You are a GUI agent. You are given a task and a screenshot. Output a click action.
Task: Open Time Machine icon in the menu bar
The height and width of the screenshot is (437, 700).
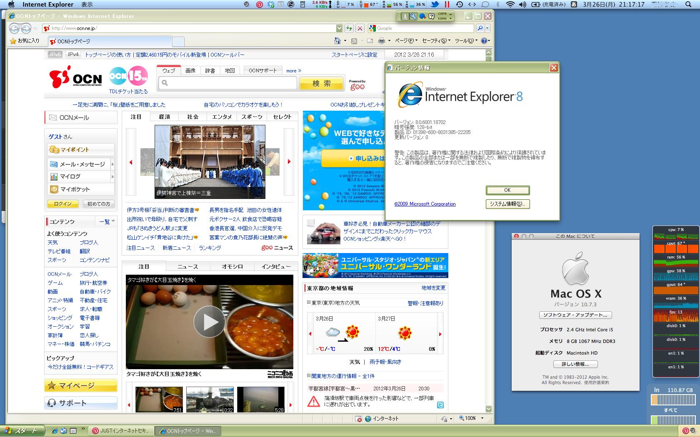459,5
